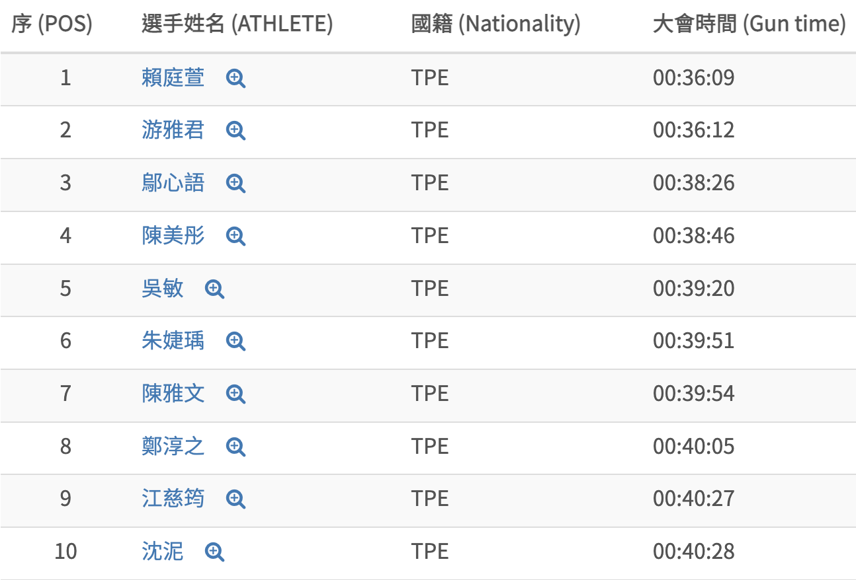Click zoom icon next to 陳雅文
Viewport: 856px width, 580px height.
(x=235, y=394)
